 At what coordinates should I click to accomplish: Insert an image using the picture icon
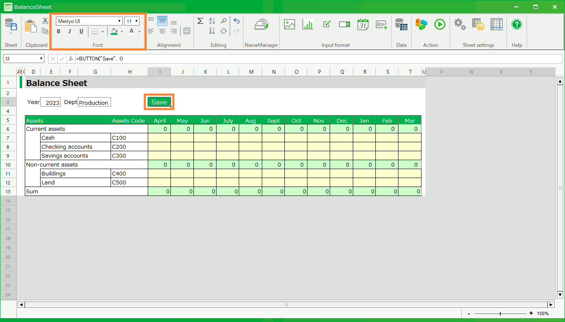[x=290, y=24]
